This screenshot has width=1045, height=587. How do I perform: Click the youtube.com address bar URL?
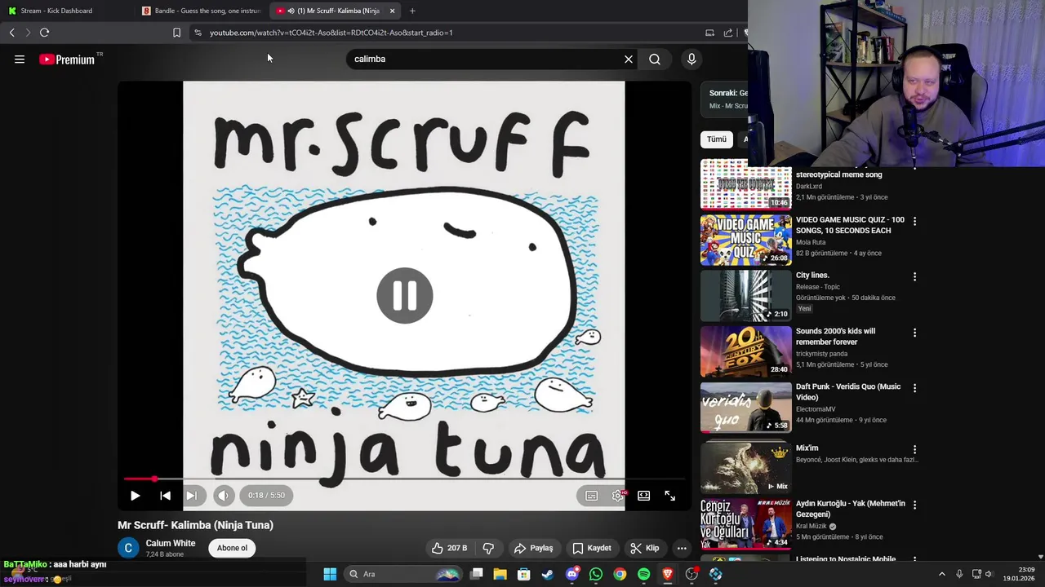pyautogui.click(x=331, y=33)
